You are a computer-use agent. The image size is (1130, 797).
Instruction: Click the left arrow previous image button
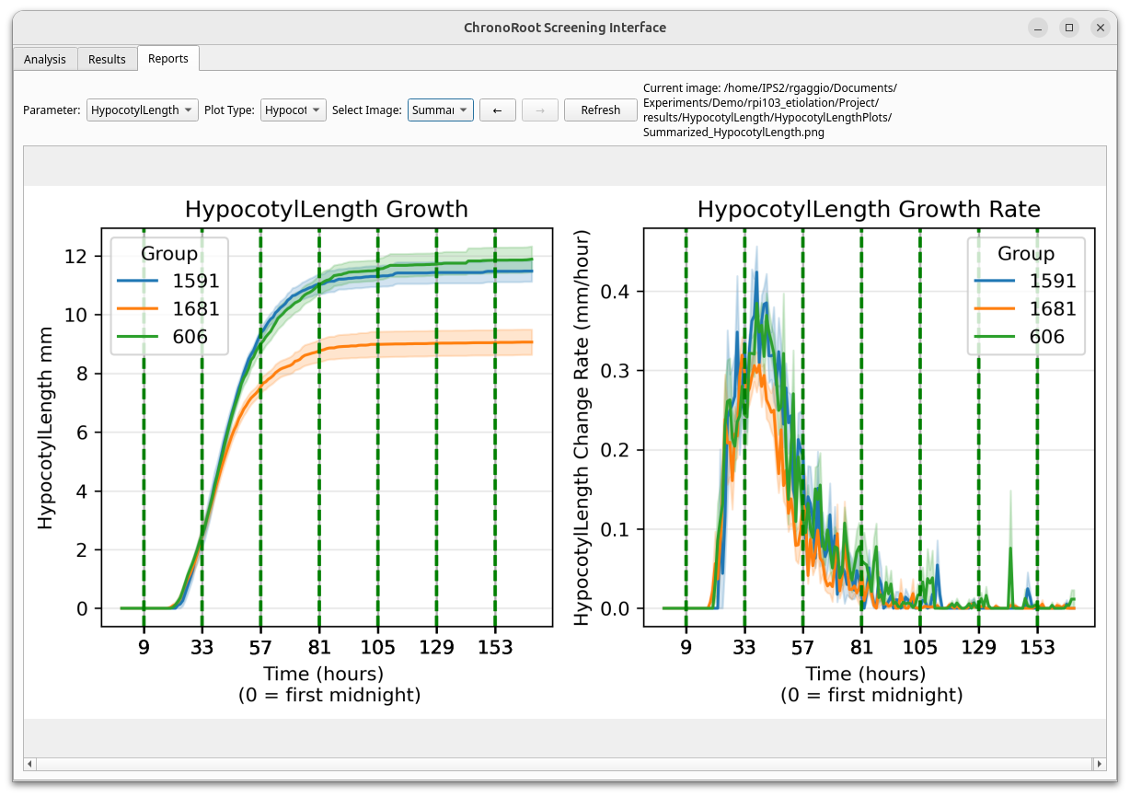click(x=497, y=110)
